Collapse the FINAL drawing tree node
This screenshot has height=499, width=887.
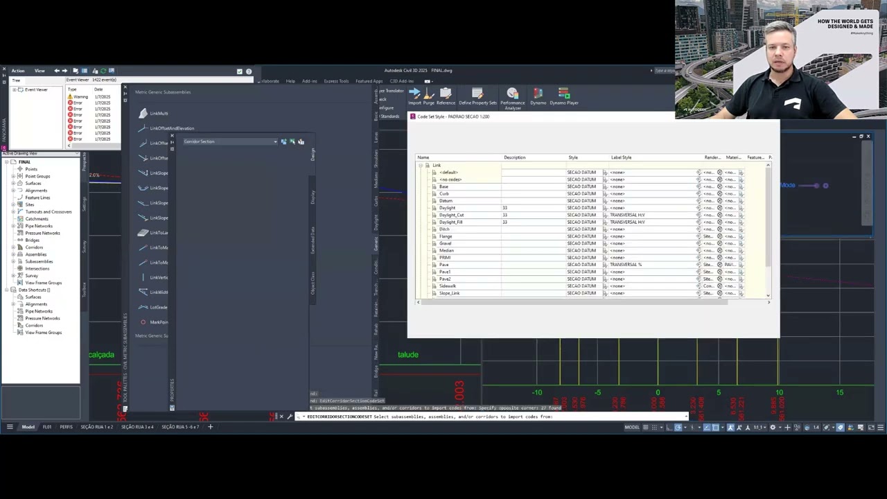6,162
